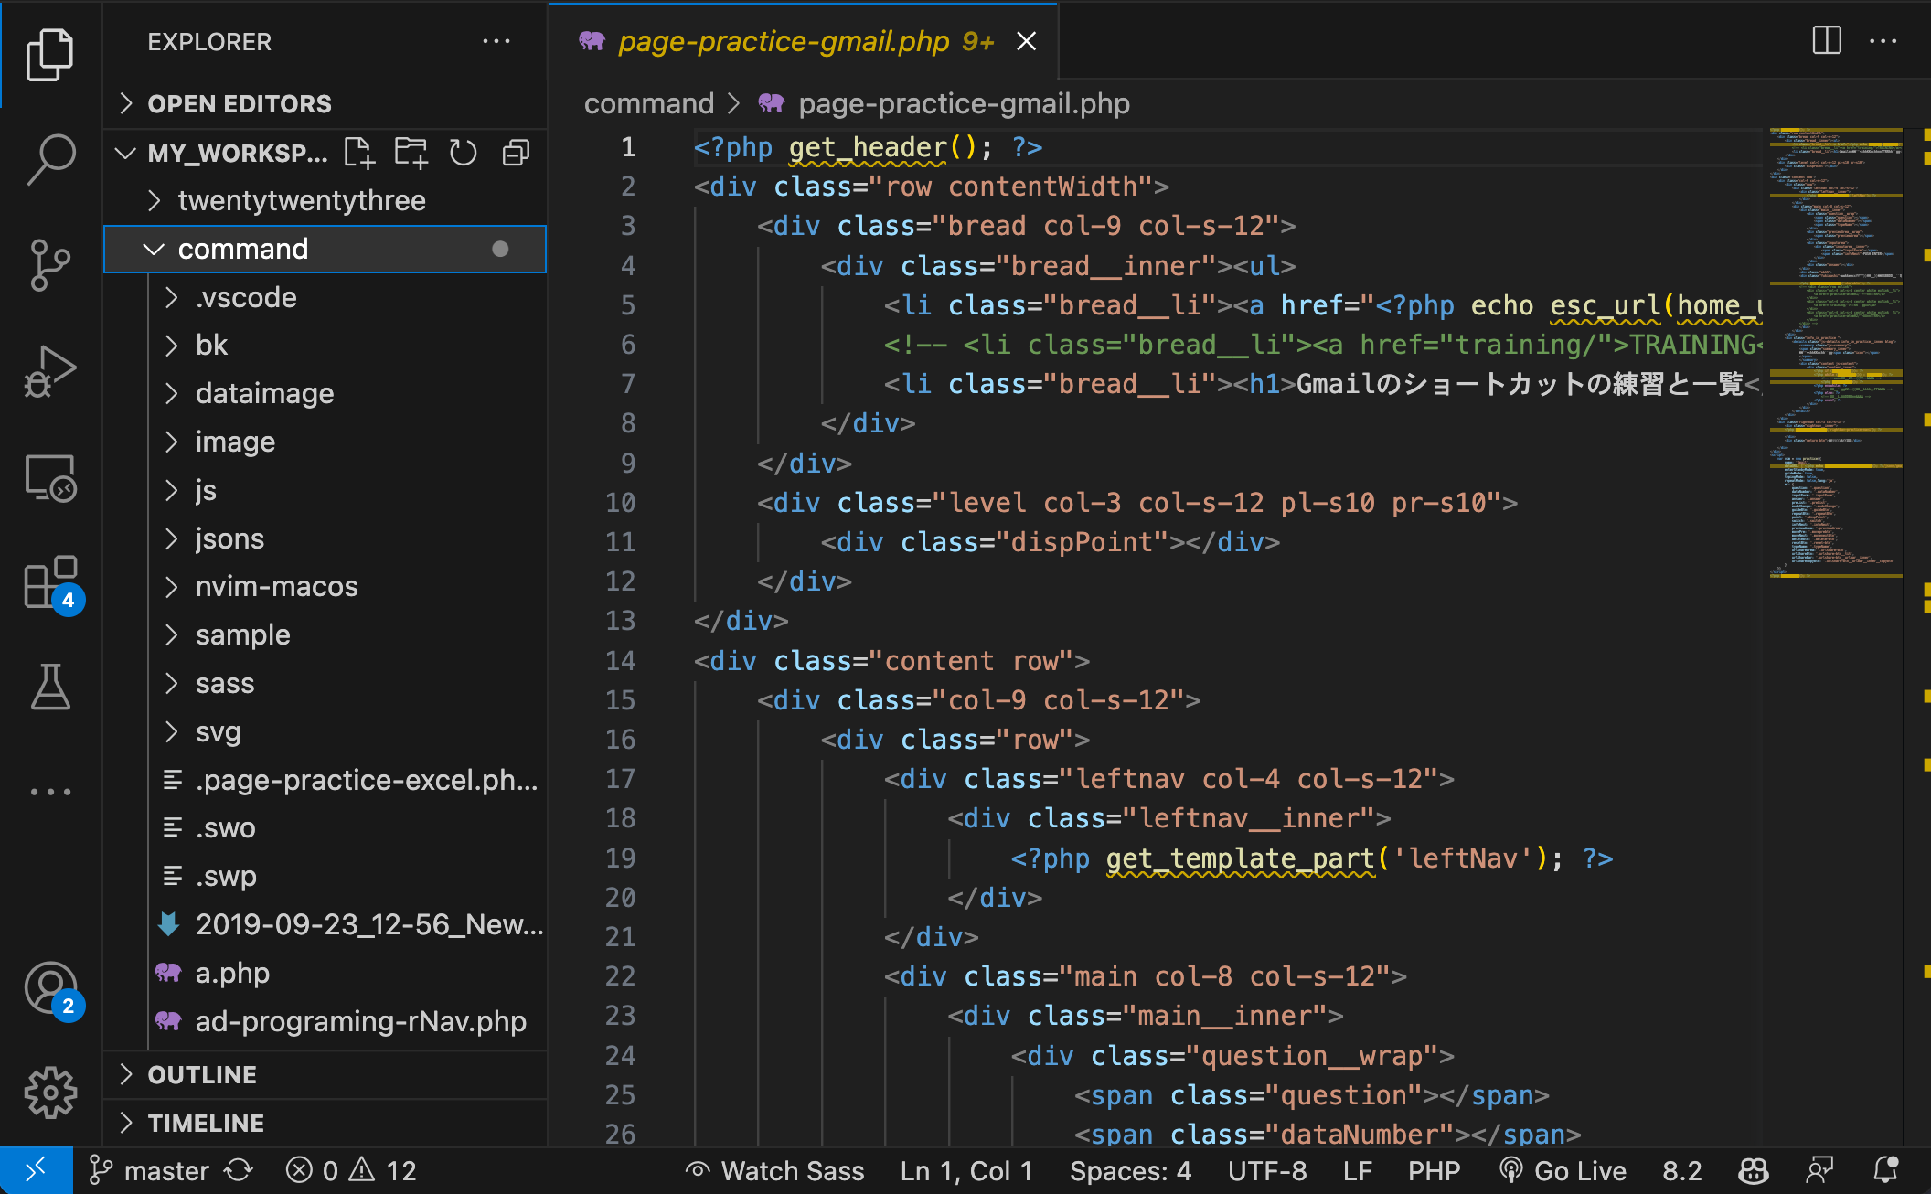The image size is (1931, 1194).
Task: Open the Manage gear menu
Action: click(50, 1093)
